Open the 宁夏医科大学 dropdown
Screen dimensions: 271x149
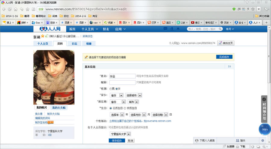point(120,134)
